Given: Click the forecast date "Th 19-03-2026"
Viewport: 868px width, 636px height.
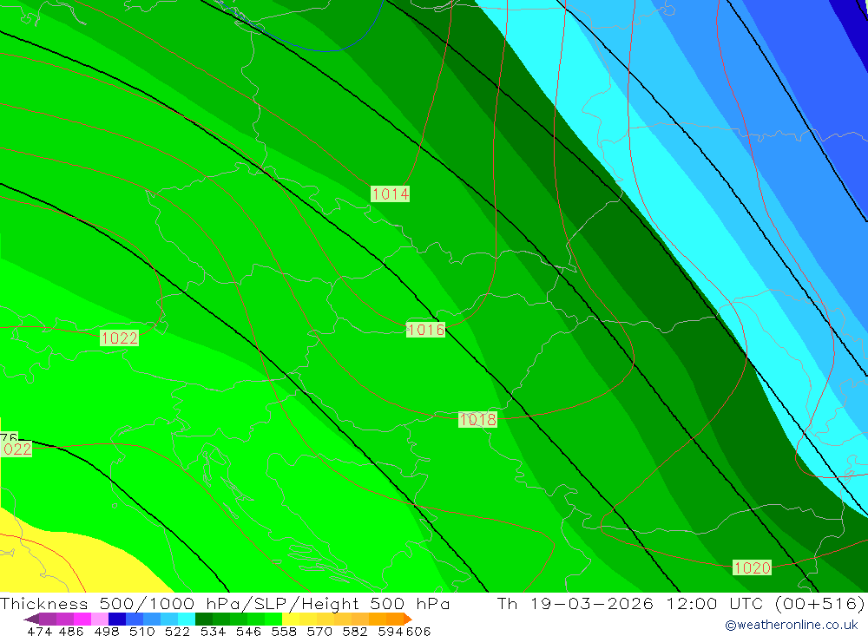Looking at the screenshot, I should coord(575,603).
